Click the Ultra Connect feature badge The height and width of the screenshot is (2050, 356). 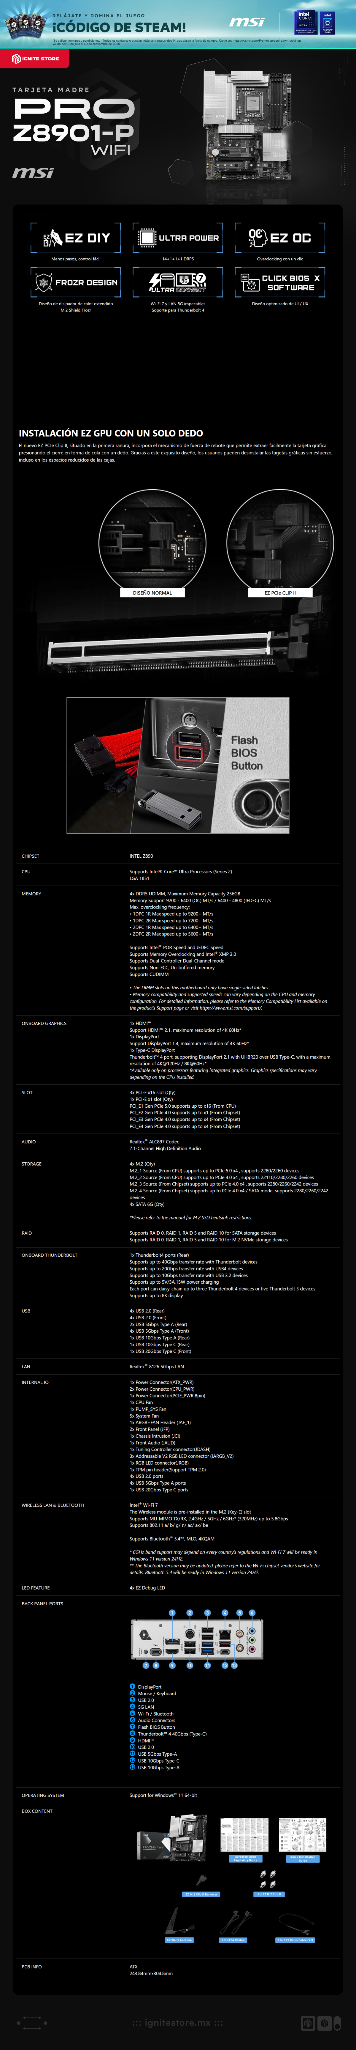point(177,282)
